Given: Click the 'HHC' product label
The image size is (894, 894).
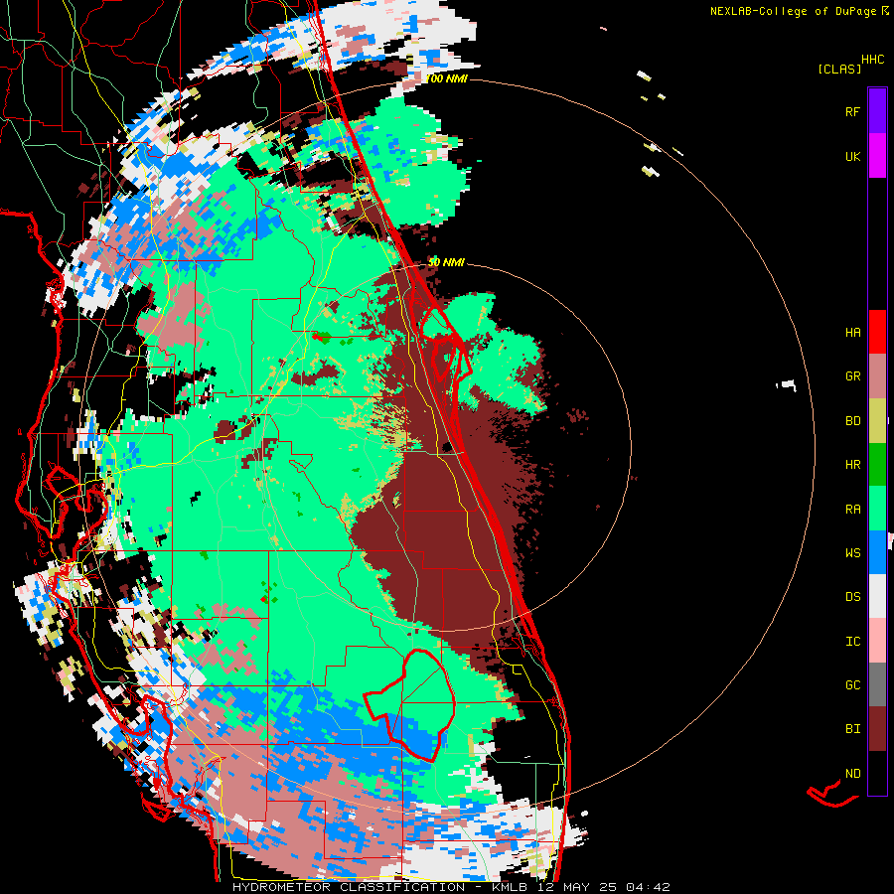Looking at the screenshot, I should pos(873,60).
